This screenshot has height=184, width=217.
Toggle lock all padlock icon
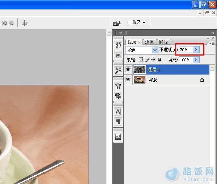[159, 60]
